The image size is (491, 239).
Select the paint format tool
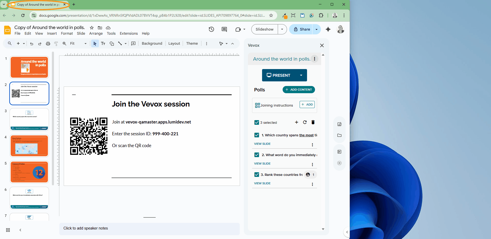click(x=56, y=43)
